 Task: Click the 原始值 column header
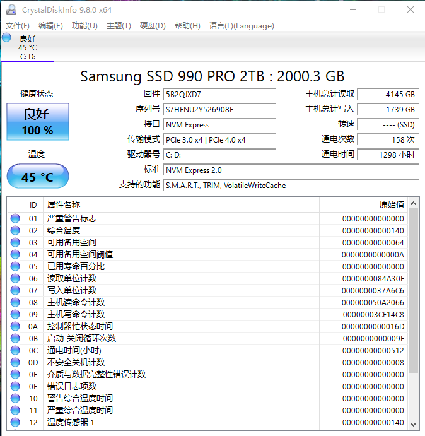tap(364, 205)
